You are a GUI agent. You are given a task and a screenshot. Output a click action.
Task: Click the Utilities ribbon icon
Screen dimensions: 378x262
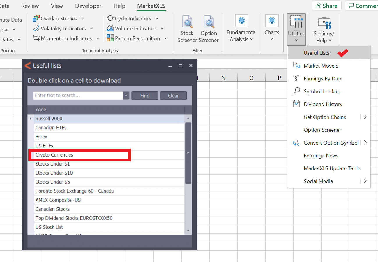[x=296, y=22]
